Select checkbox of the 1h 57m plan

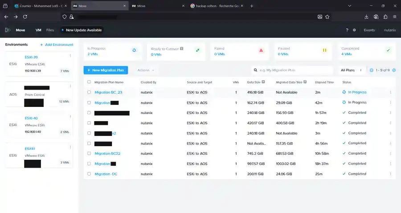tap(89, 113)
